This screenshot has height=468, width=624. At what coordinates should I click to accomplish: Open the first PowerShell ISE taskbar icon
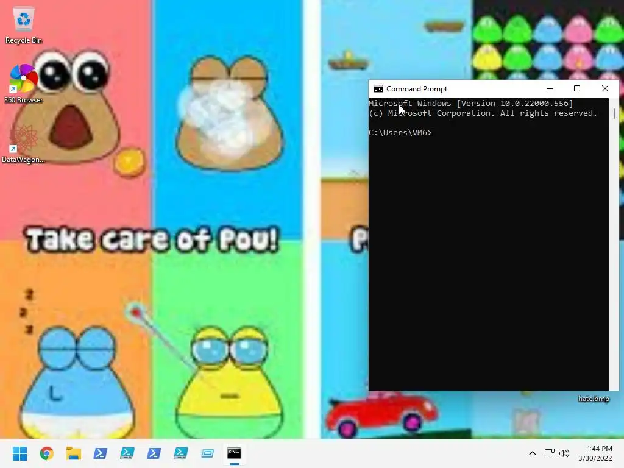[127, 453]
